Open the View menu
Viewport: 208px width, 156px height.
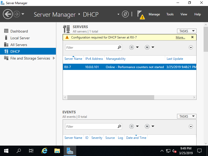(x=184, y=14)
